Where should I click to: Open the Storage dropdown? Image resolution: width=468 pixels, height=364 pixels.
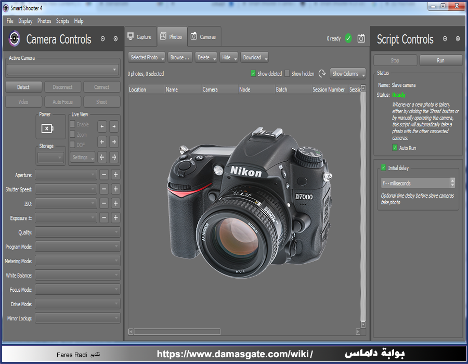[51, 157]
